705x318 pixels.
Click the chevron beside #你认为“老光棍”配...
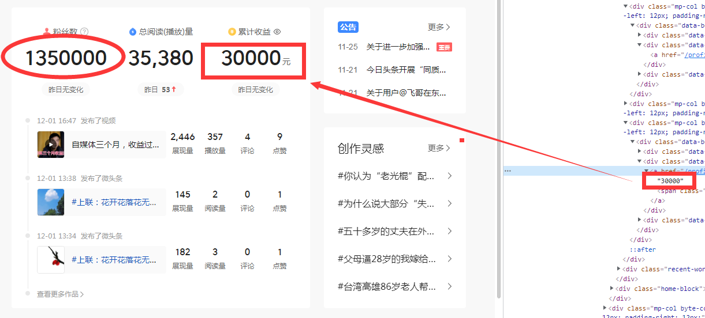tap(449, 176)
